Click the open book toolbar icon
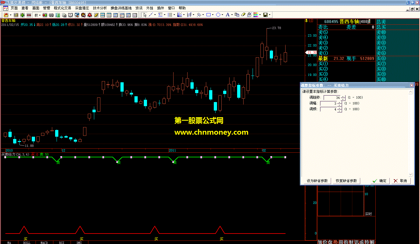 (70, 15)
